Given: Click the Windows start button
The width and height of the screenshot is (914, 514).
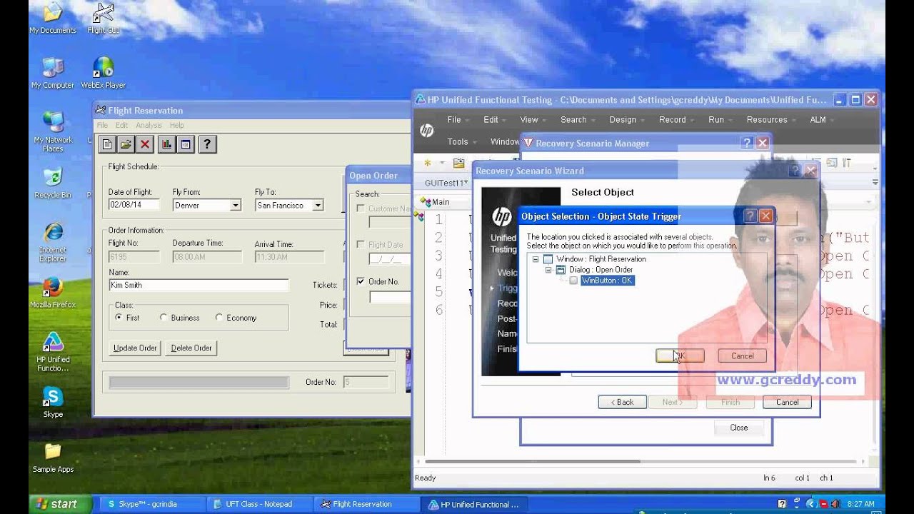Looking at the screenshot, I should [x=60, y=504].
